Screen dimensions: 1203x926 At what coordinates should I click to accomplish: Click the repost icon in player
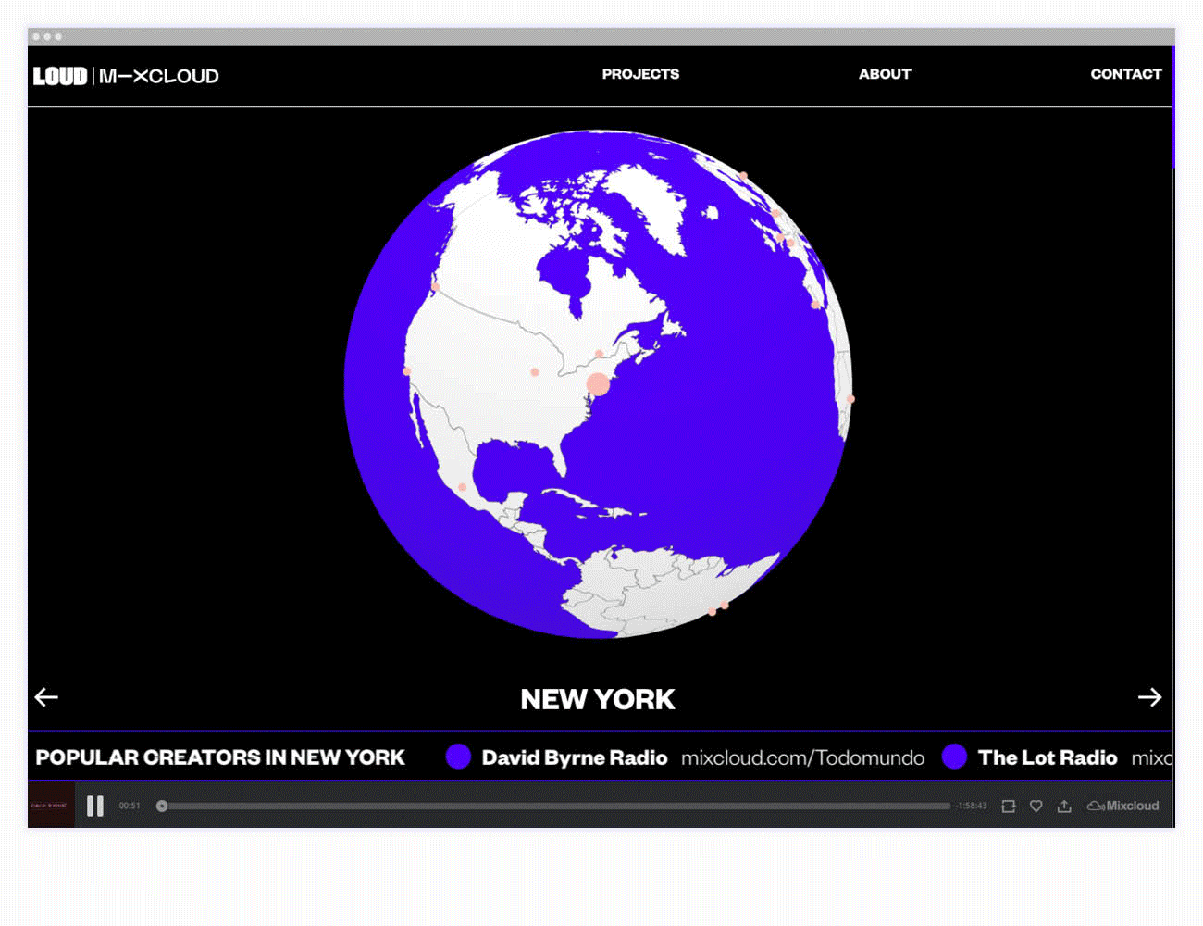tap(1009, 807)
